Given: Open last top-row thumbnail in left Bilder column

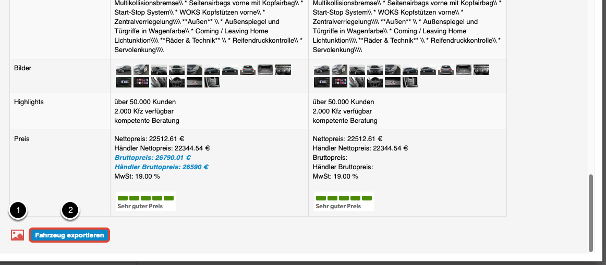Looking at the screenshot, I should pos(283,70).
